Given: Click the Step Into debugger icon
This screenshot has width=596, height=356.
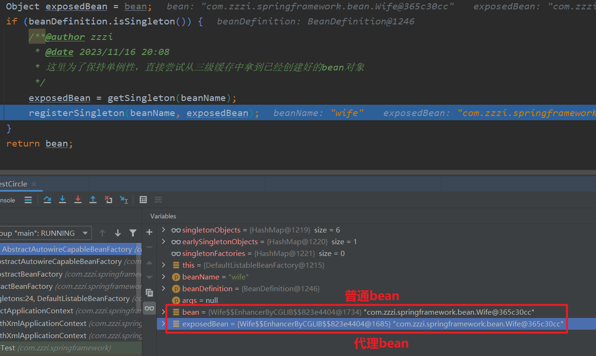Looking at the screenshot, I should coord(62,200).
